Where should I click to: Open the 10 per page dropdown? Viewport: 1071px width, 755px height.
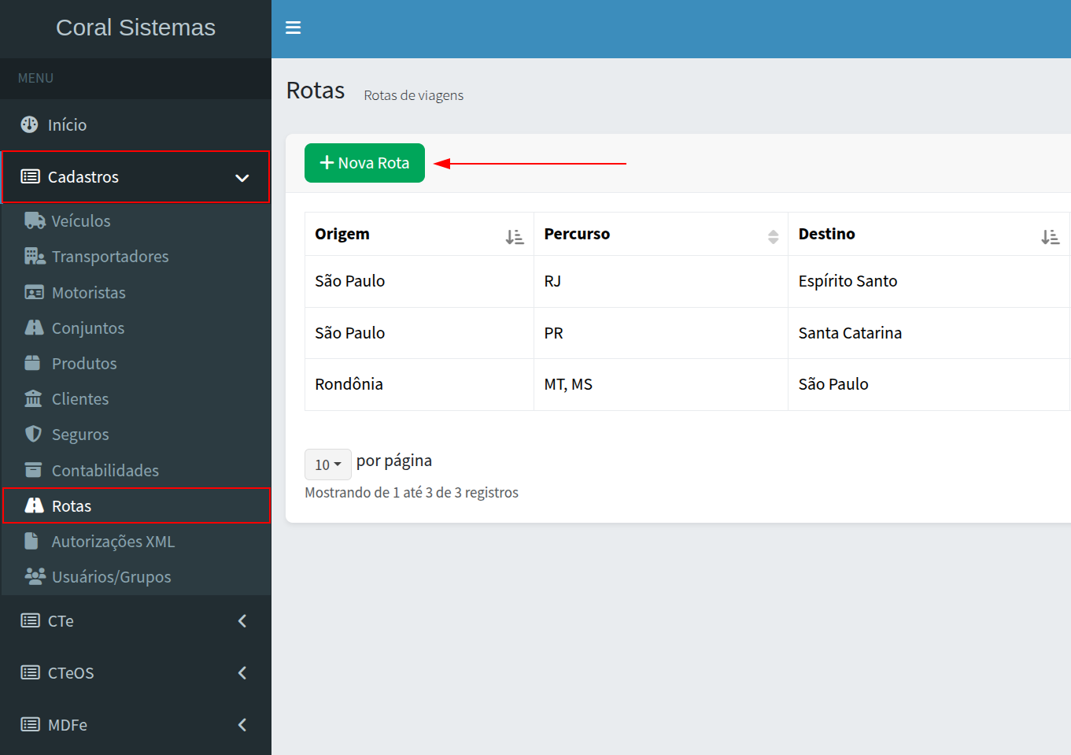327,464
